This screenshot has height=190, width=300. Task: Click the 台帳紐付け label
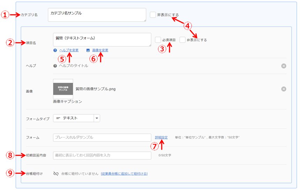(x=34, y=174)
